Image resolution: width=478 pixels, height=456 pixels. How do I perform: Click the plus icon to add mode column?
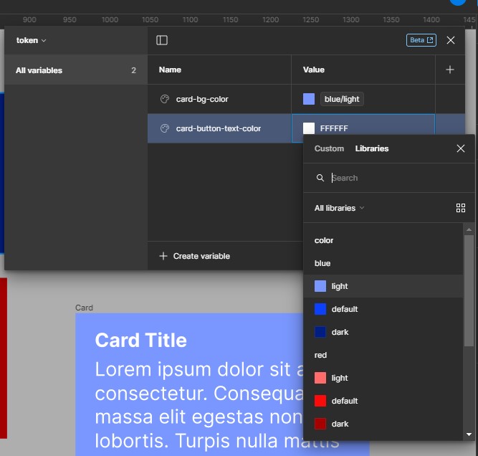[450, 70]
